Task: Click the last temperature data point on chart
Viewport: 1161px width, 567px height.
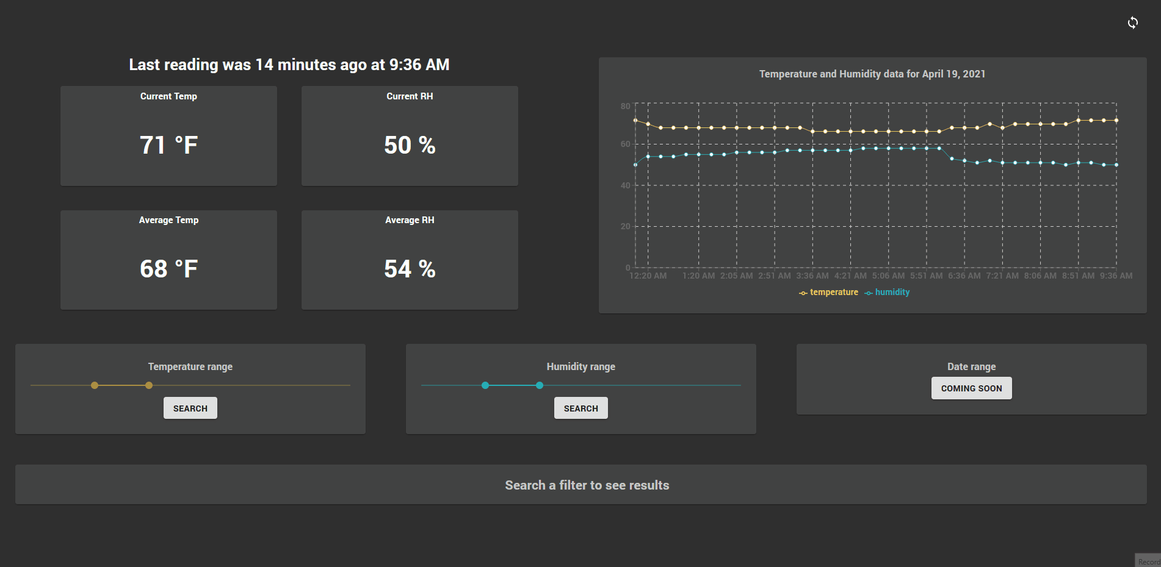Action: 1116,120
